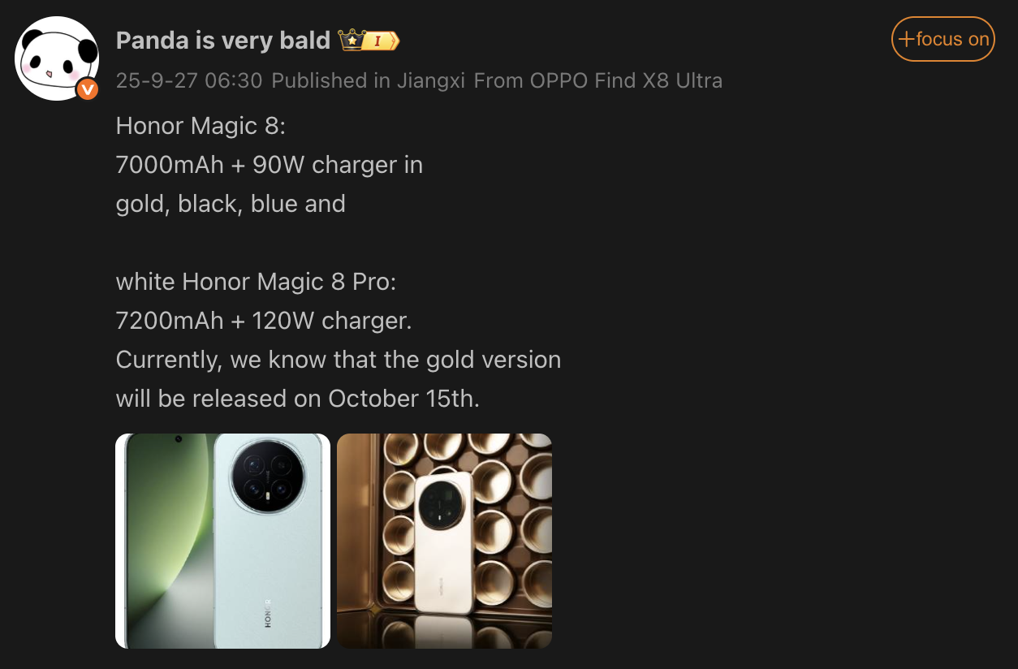The height and width of the screenshot is (669, 1018).
Task: Click the plus sign in focus on
Action: coord(906,39)
